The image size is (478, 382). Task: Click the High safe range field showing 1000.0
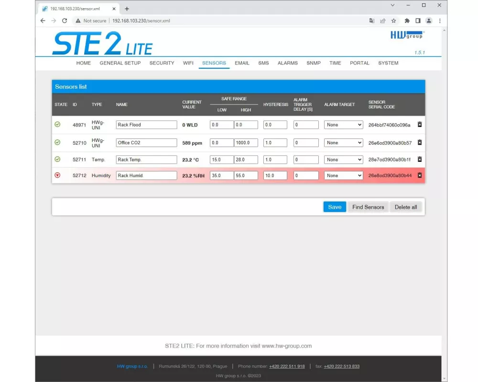pos(246,143)
